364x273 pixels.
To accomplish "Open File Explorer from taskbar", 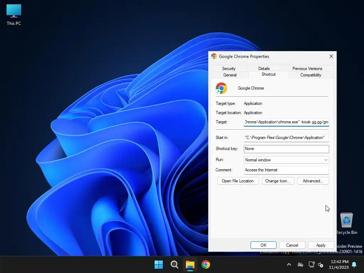I will 190,264.
